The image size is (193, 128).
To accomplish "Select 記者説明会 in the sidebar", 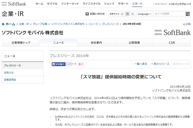I will point(23,80).
